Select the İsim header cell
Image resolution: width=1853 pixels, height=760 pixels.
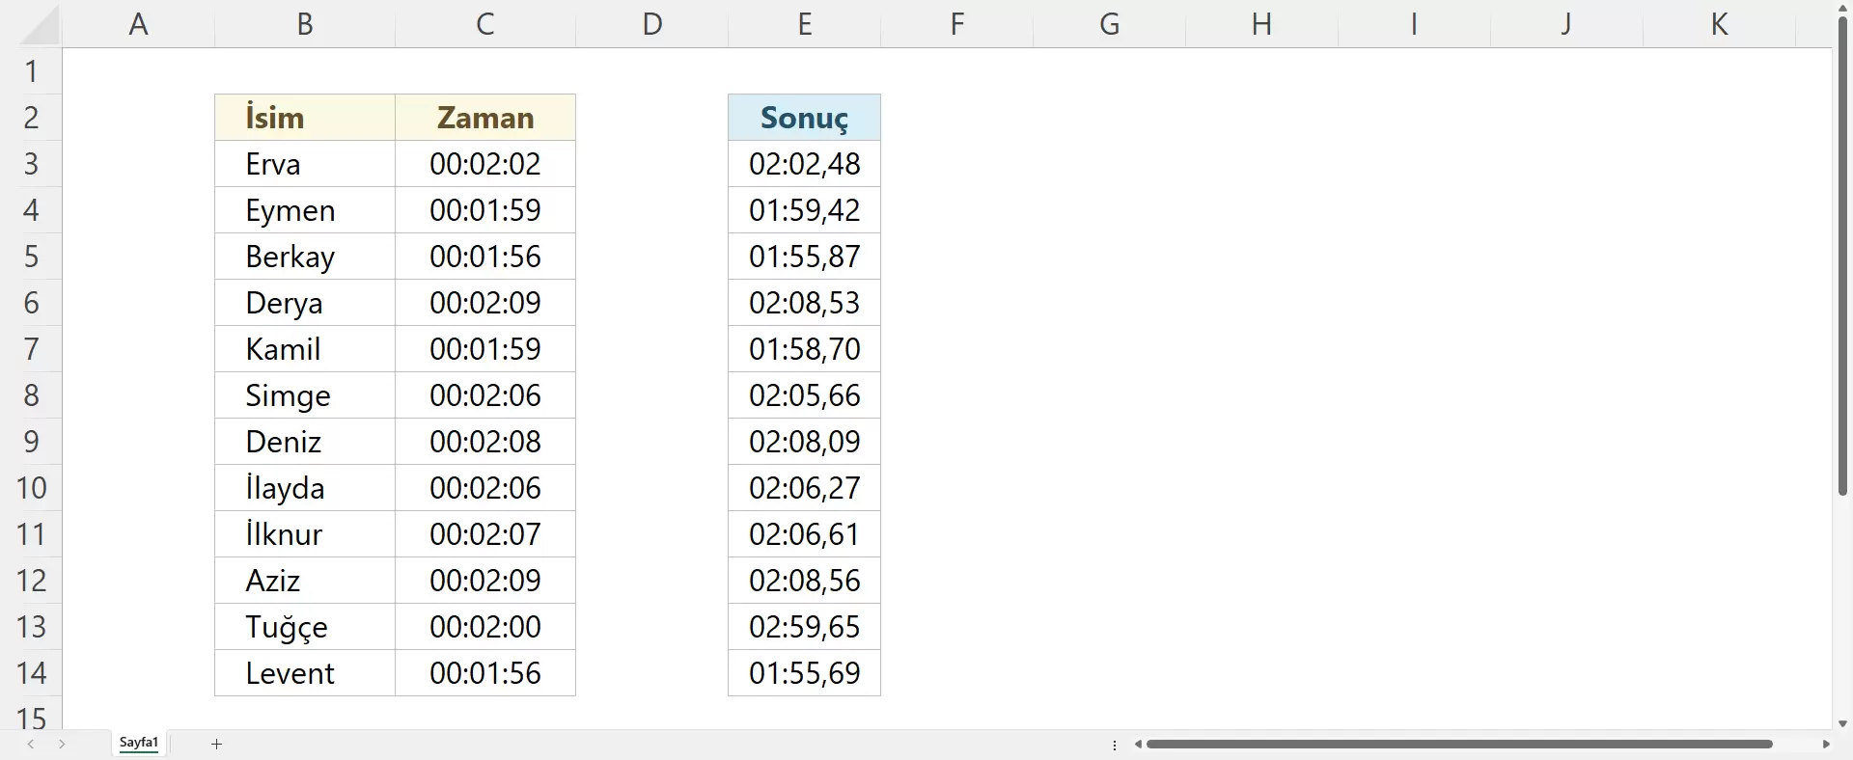[x=304, y=118]
